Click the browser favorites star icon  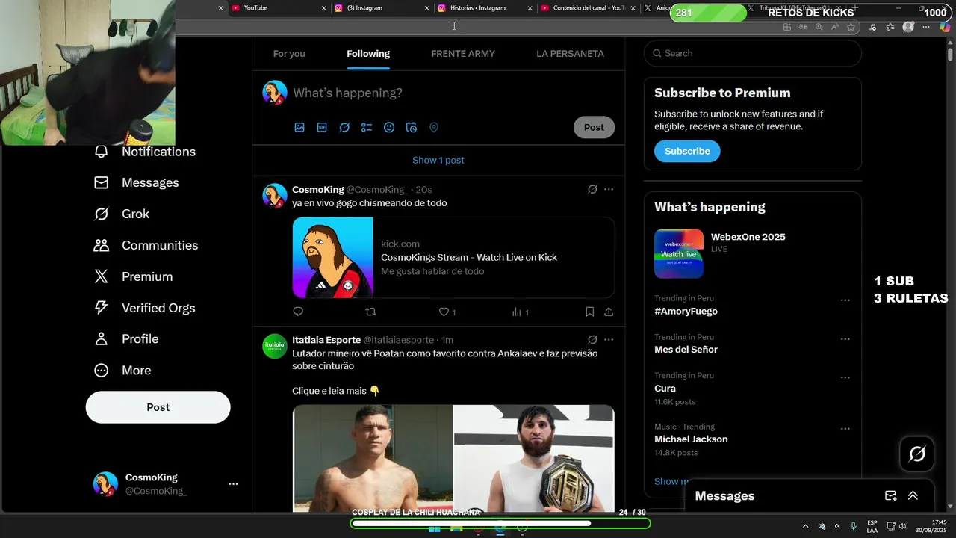coord(851,27)
